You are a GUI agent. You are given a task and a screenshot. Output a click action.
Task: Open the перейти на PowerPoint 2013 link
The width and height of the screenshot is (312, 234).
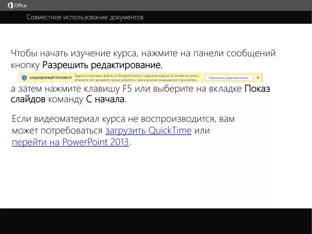pos(70,142)
